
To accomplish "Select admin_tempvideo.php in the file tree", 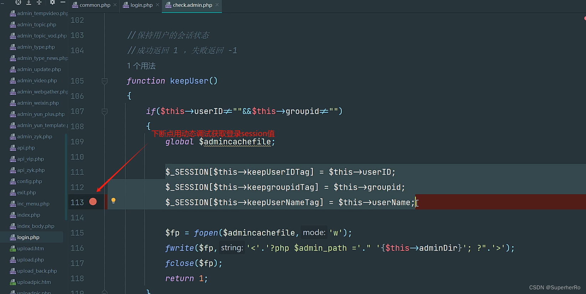I will [38, 14].
